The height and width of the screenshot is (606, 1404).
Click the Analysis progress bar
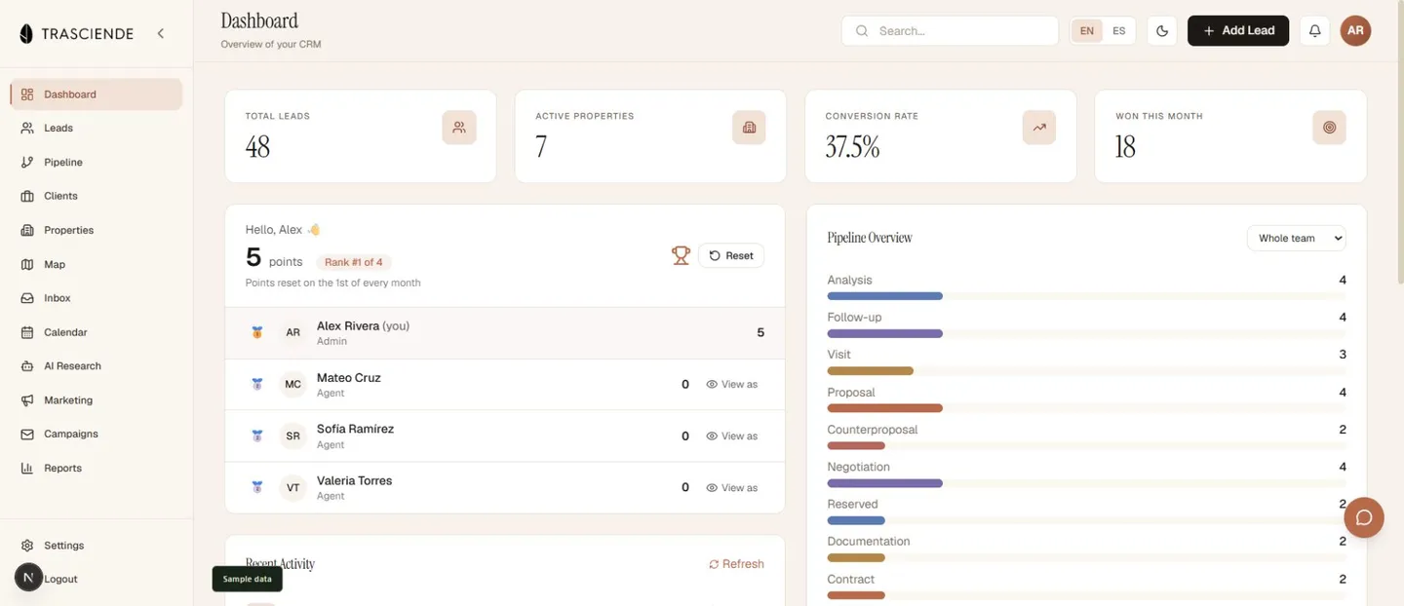[x=1086, y=296]
